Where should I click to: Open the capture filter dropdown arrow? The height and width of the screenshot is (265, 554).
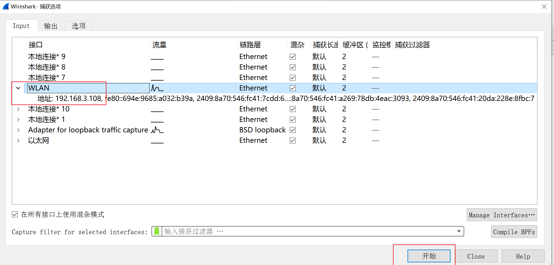(459, 232)
